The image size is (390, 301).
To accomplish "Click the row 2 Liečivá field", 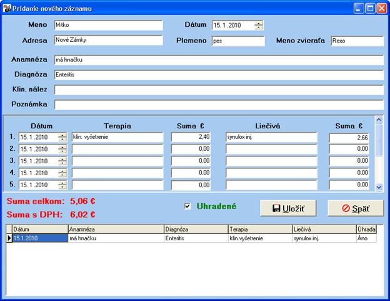I will [x=272, y=149].
